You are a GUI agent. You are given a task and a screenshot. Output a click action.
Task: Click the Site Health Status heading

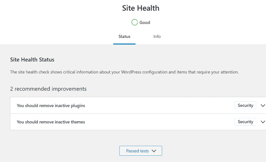32,59
